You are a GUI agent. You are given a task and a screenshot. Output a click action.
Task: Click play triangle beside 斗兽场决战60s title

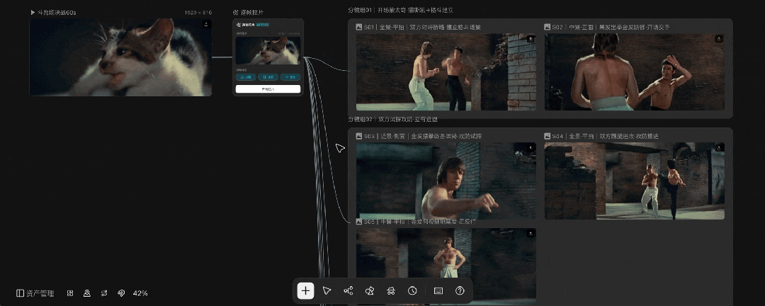click(33, 12)
